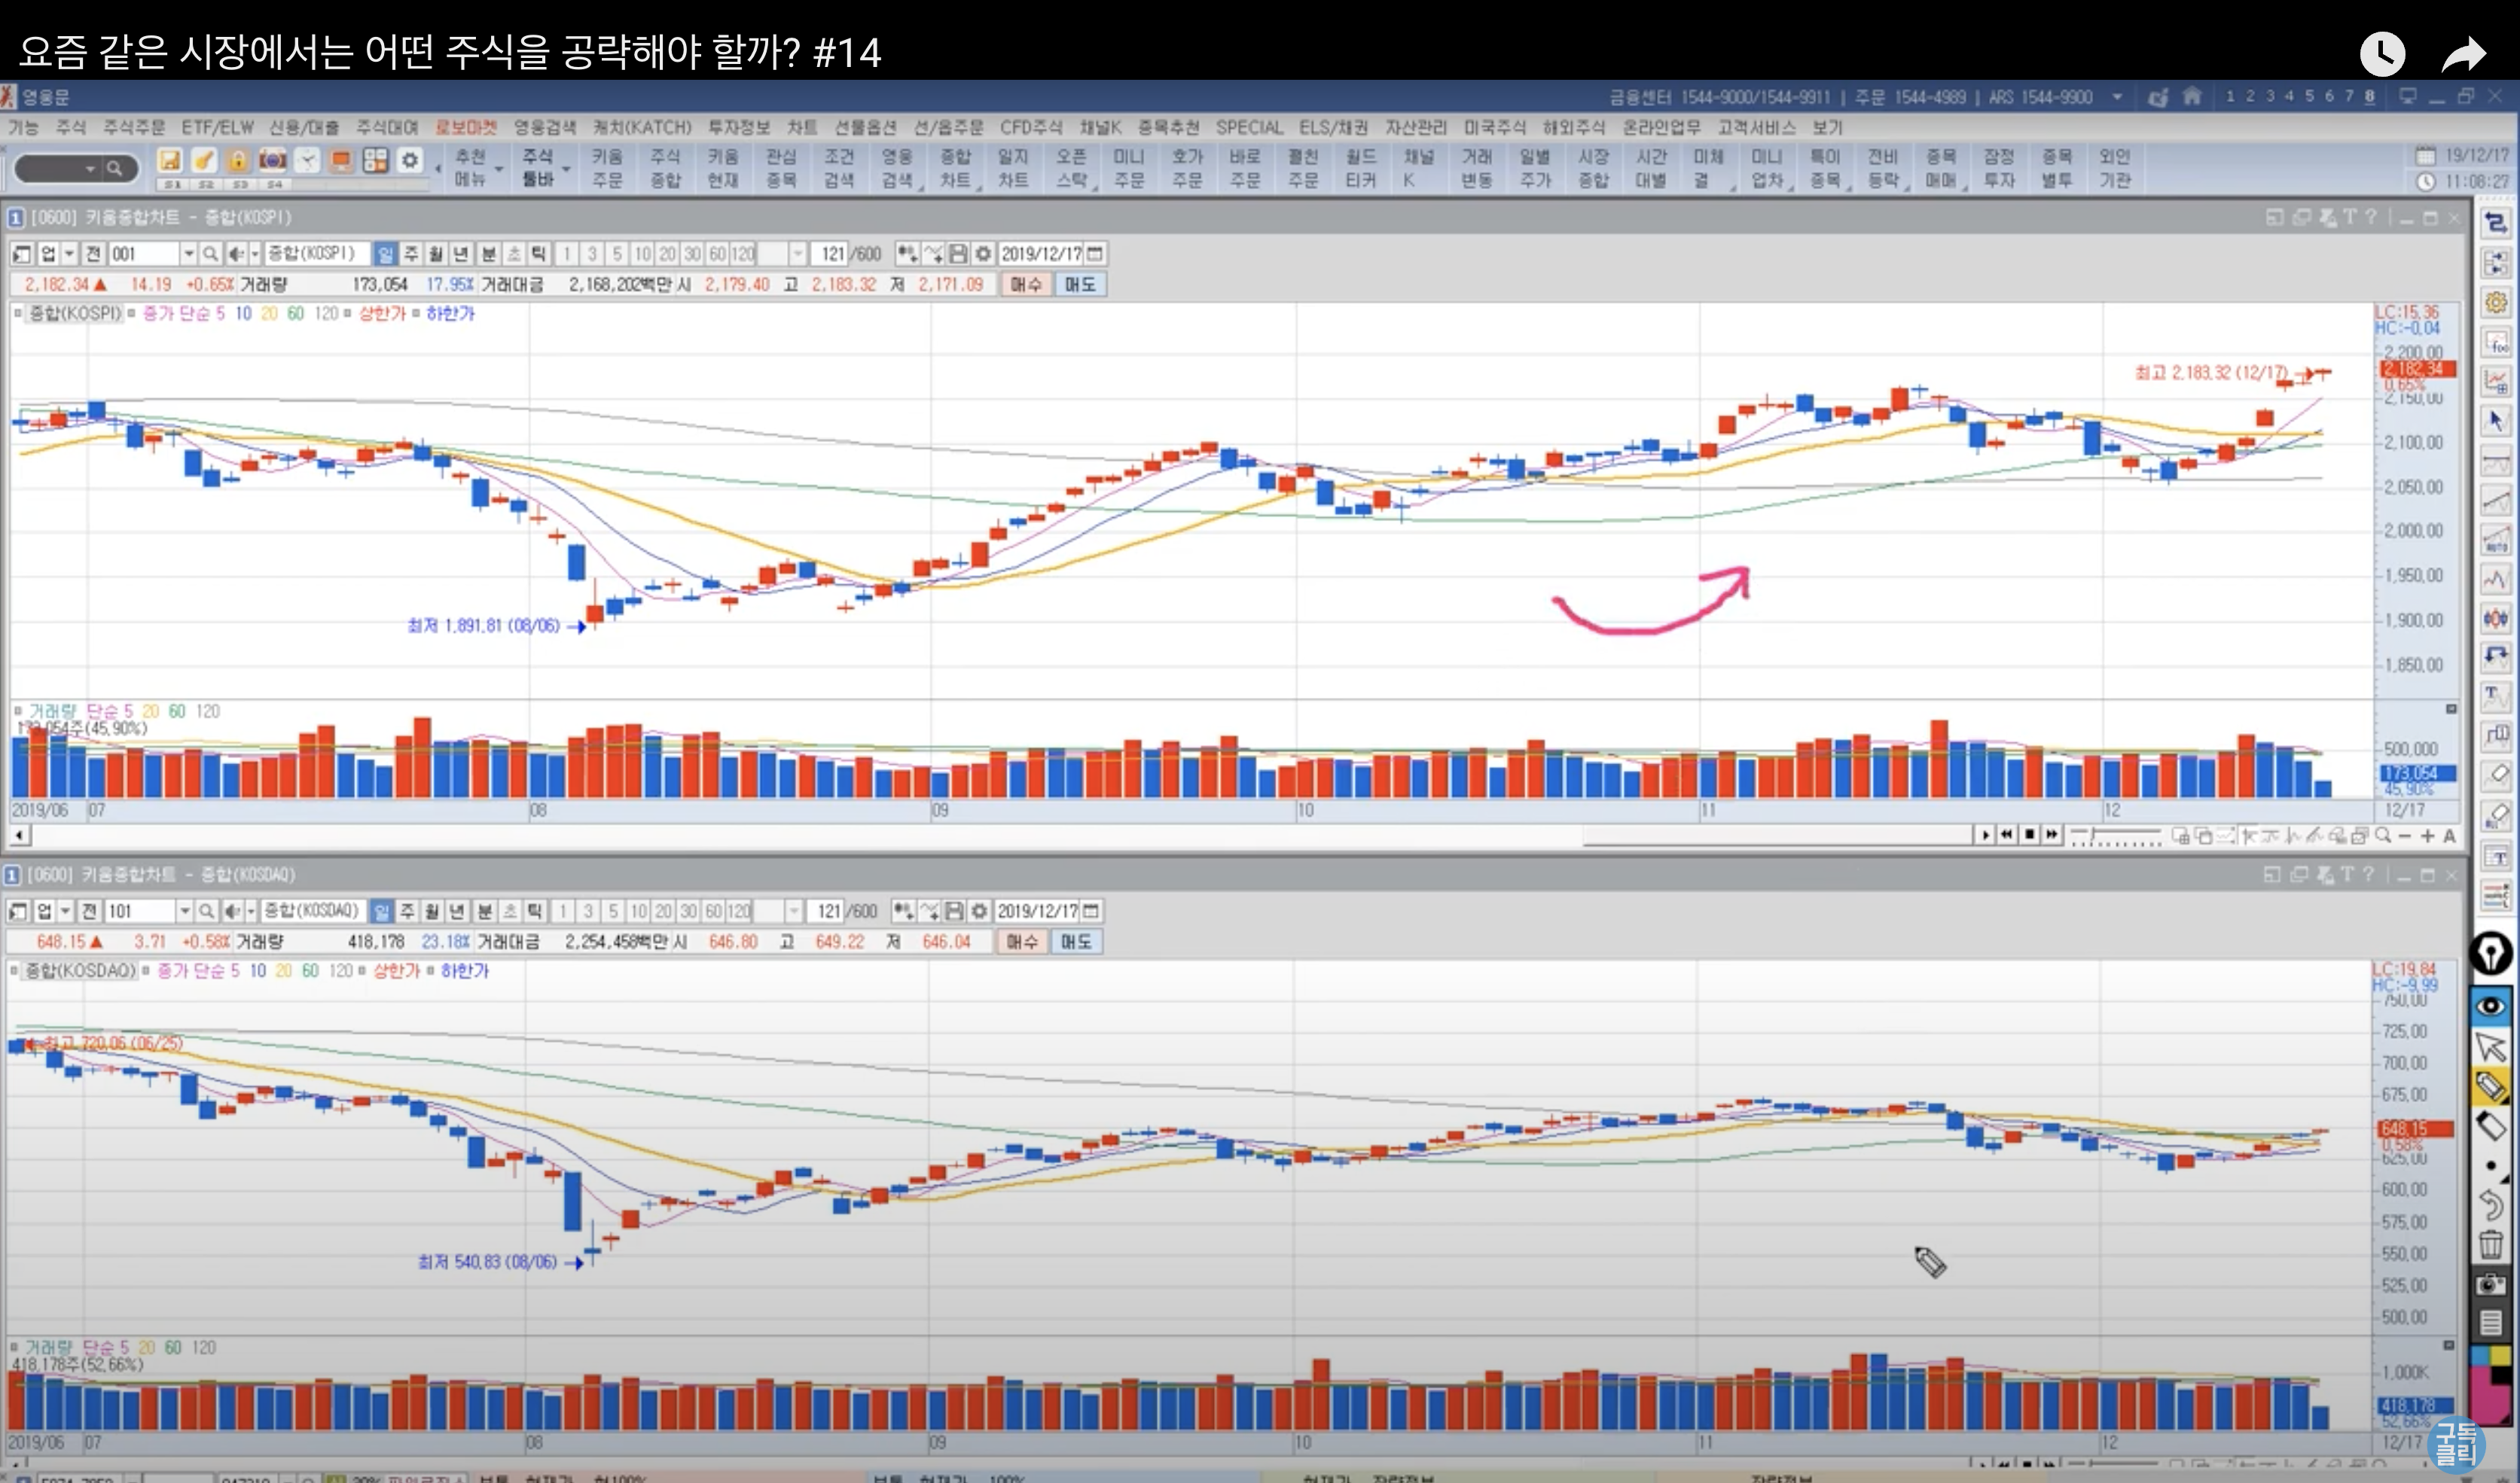The height and width of the screenshot is (1483, 2520).
Task: Click the 매도 sell button in KOSDAQ chart
Action: [x=1076, y=941]
